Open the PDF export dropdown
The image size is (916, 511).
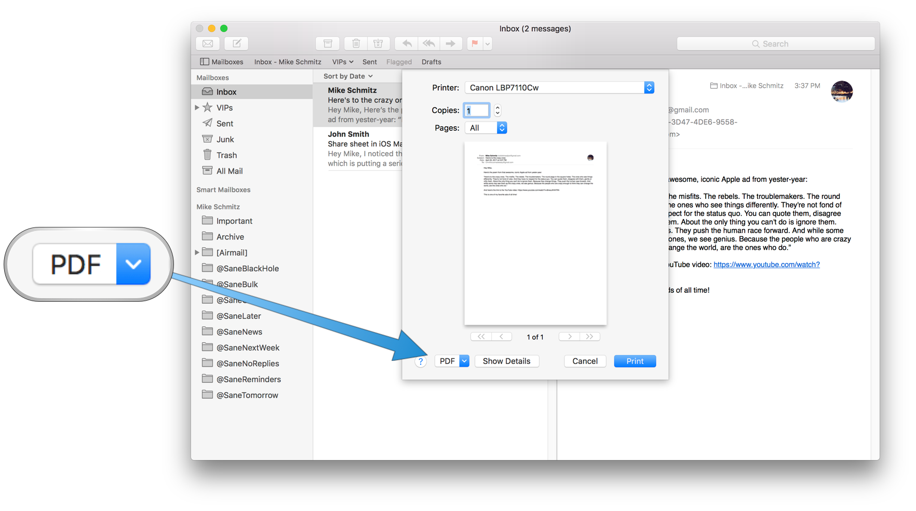(464, 361)
